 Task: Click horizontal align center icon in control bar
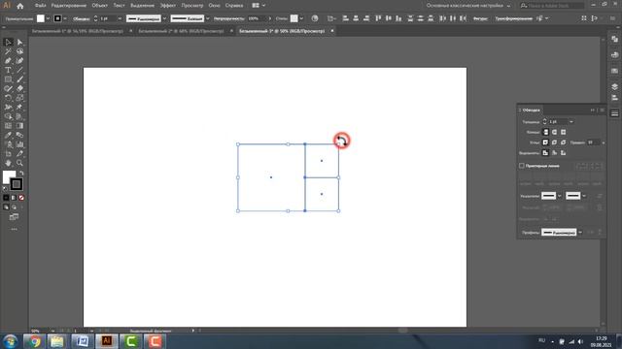(356, 18)
